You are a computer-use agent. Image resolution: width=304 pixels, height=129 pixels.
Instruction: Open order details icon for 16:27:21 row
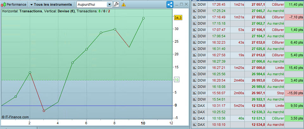point(194,68)
